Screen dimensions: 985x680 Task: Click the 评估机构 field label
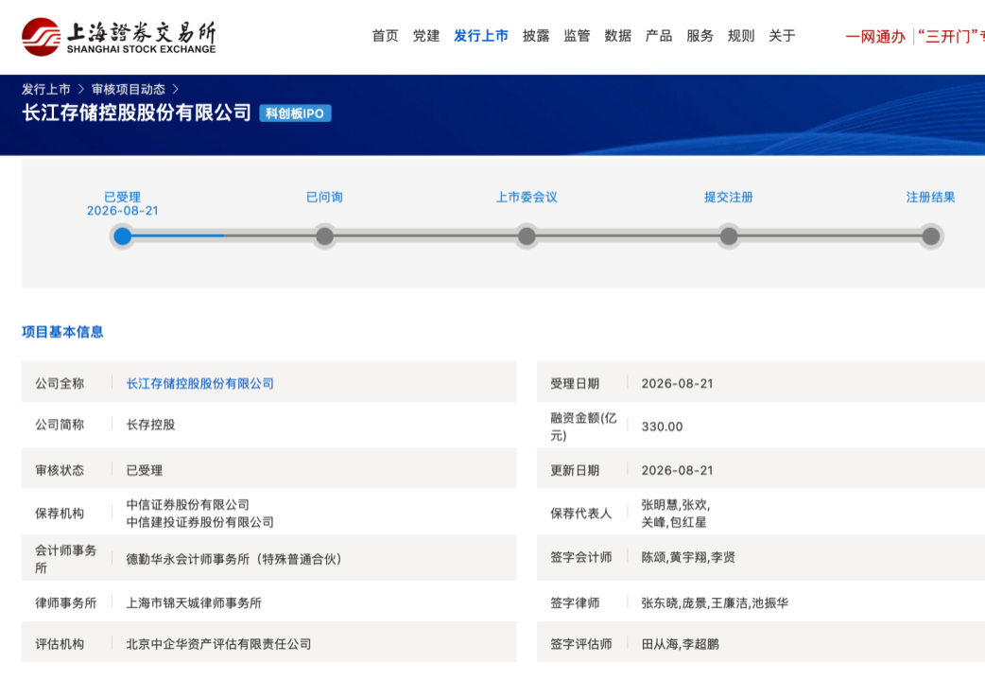[60, 644]
